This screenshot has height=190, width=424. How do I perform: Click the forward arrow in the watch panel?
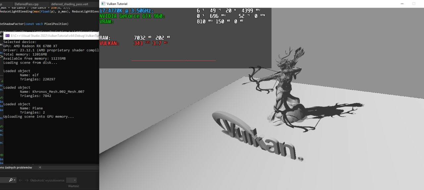(x=26, y=180)
